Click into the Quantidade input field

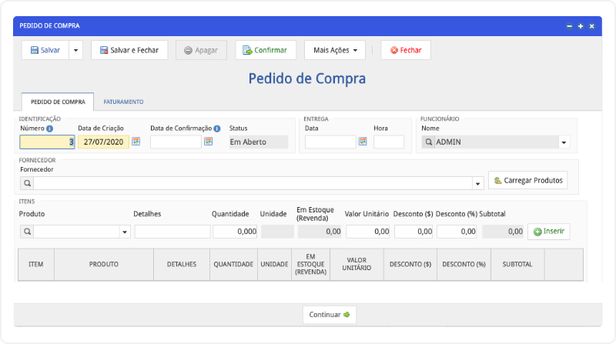click(235, 232)
